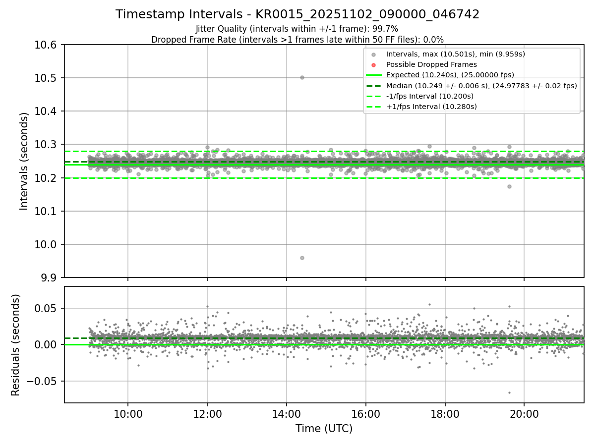Click the legend entry 'Intervals, max (10.501s), min (9.959s)'
595x446 pixels.
(455, 54)
